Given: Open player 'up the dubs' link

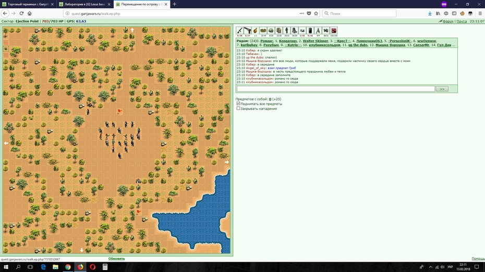Looking at the screenshot, I should [x=358, y=45].
